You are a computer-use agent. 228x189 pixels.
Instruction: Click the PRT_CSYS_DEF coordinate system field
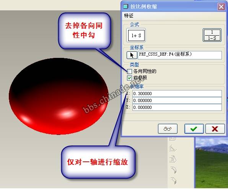[180, 55]
